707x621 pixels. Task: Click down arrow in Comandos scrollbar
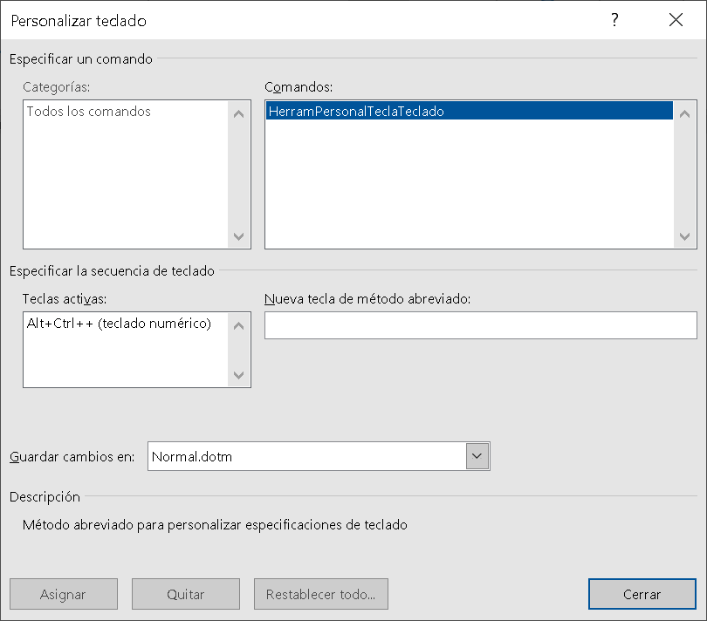(x=684, y=236)
